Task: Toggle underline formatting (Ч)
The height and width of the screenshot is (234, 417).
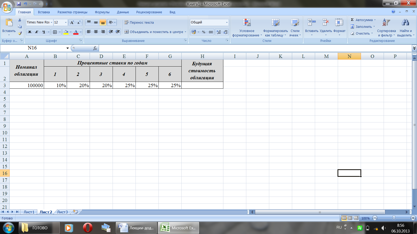Action: (44, 32)
